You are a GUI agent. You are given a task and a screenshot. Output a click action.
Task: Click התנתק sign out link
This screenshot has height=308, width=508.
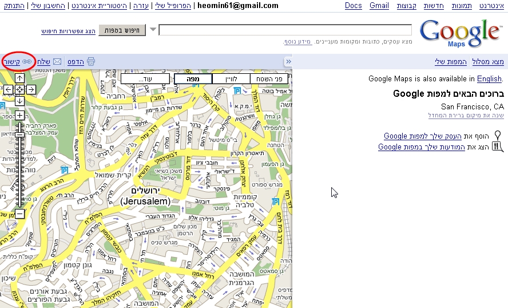(14, 6)
